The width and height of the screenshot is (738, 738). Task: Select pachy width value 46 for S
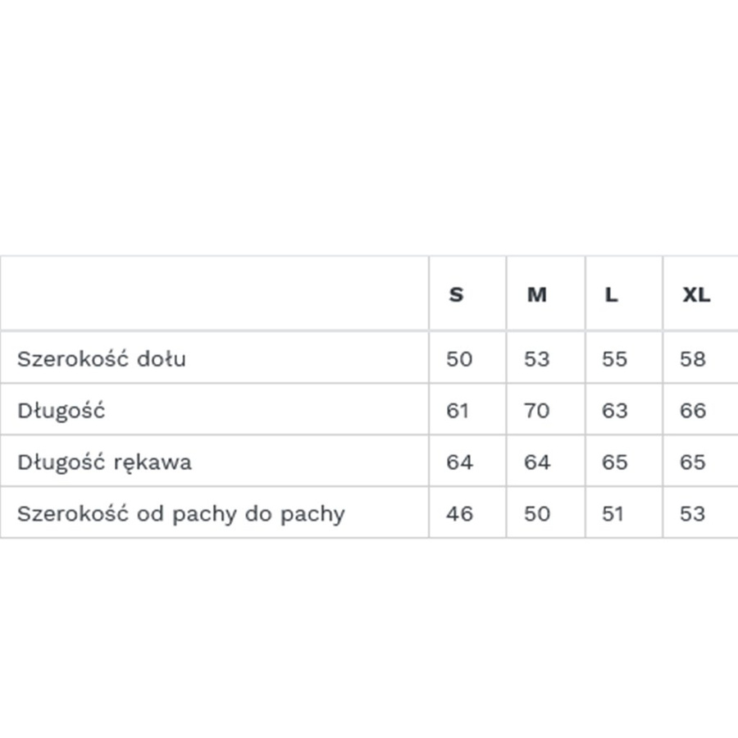point(459,514)
